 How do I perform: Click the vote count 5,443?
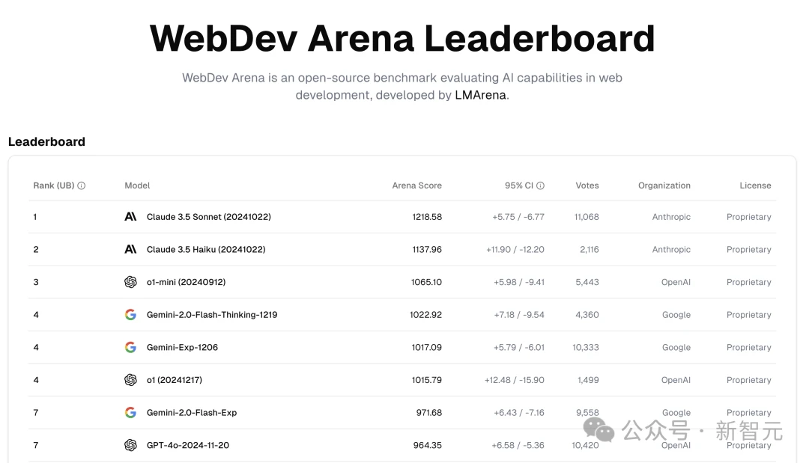(587, 282)
